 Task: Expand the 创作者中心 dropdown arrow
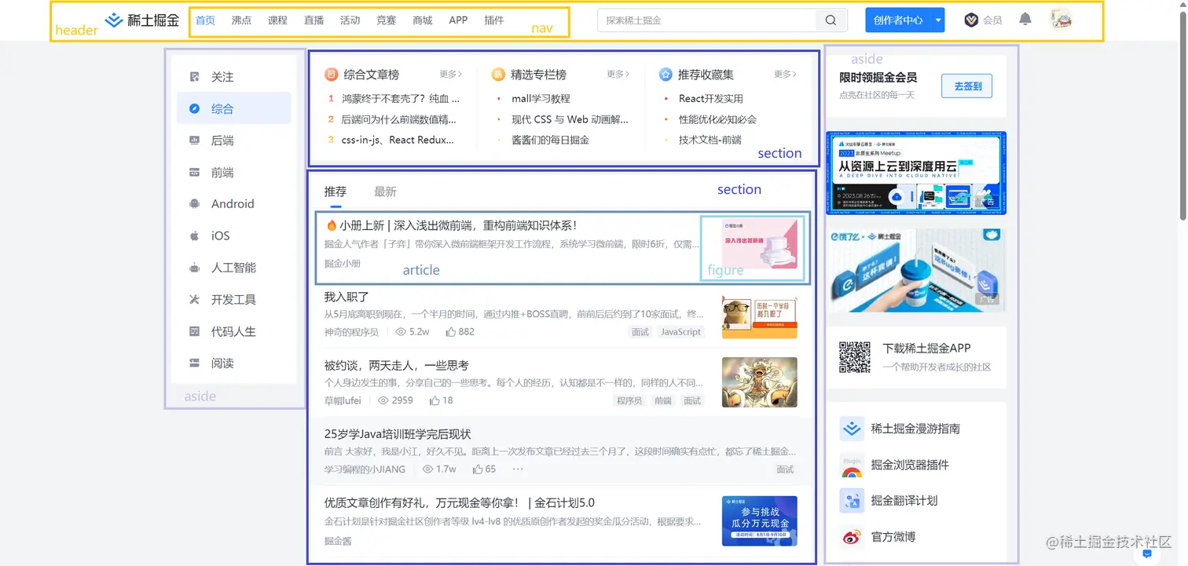[938, 20]
